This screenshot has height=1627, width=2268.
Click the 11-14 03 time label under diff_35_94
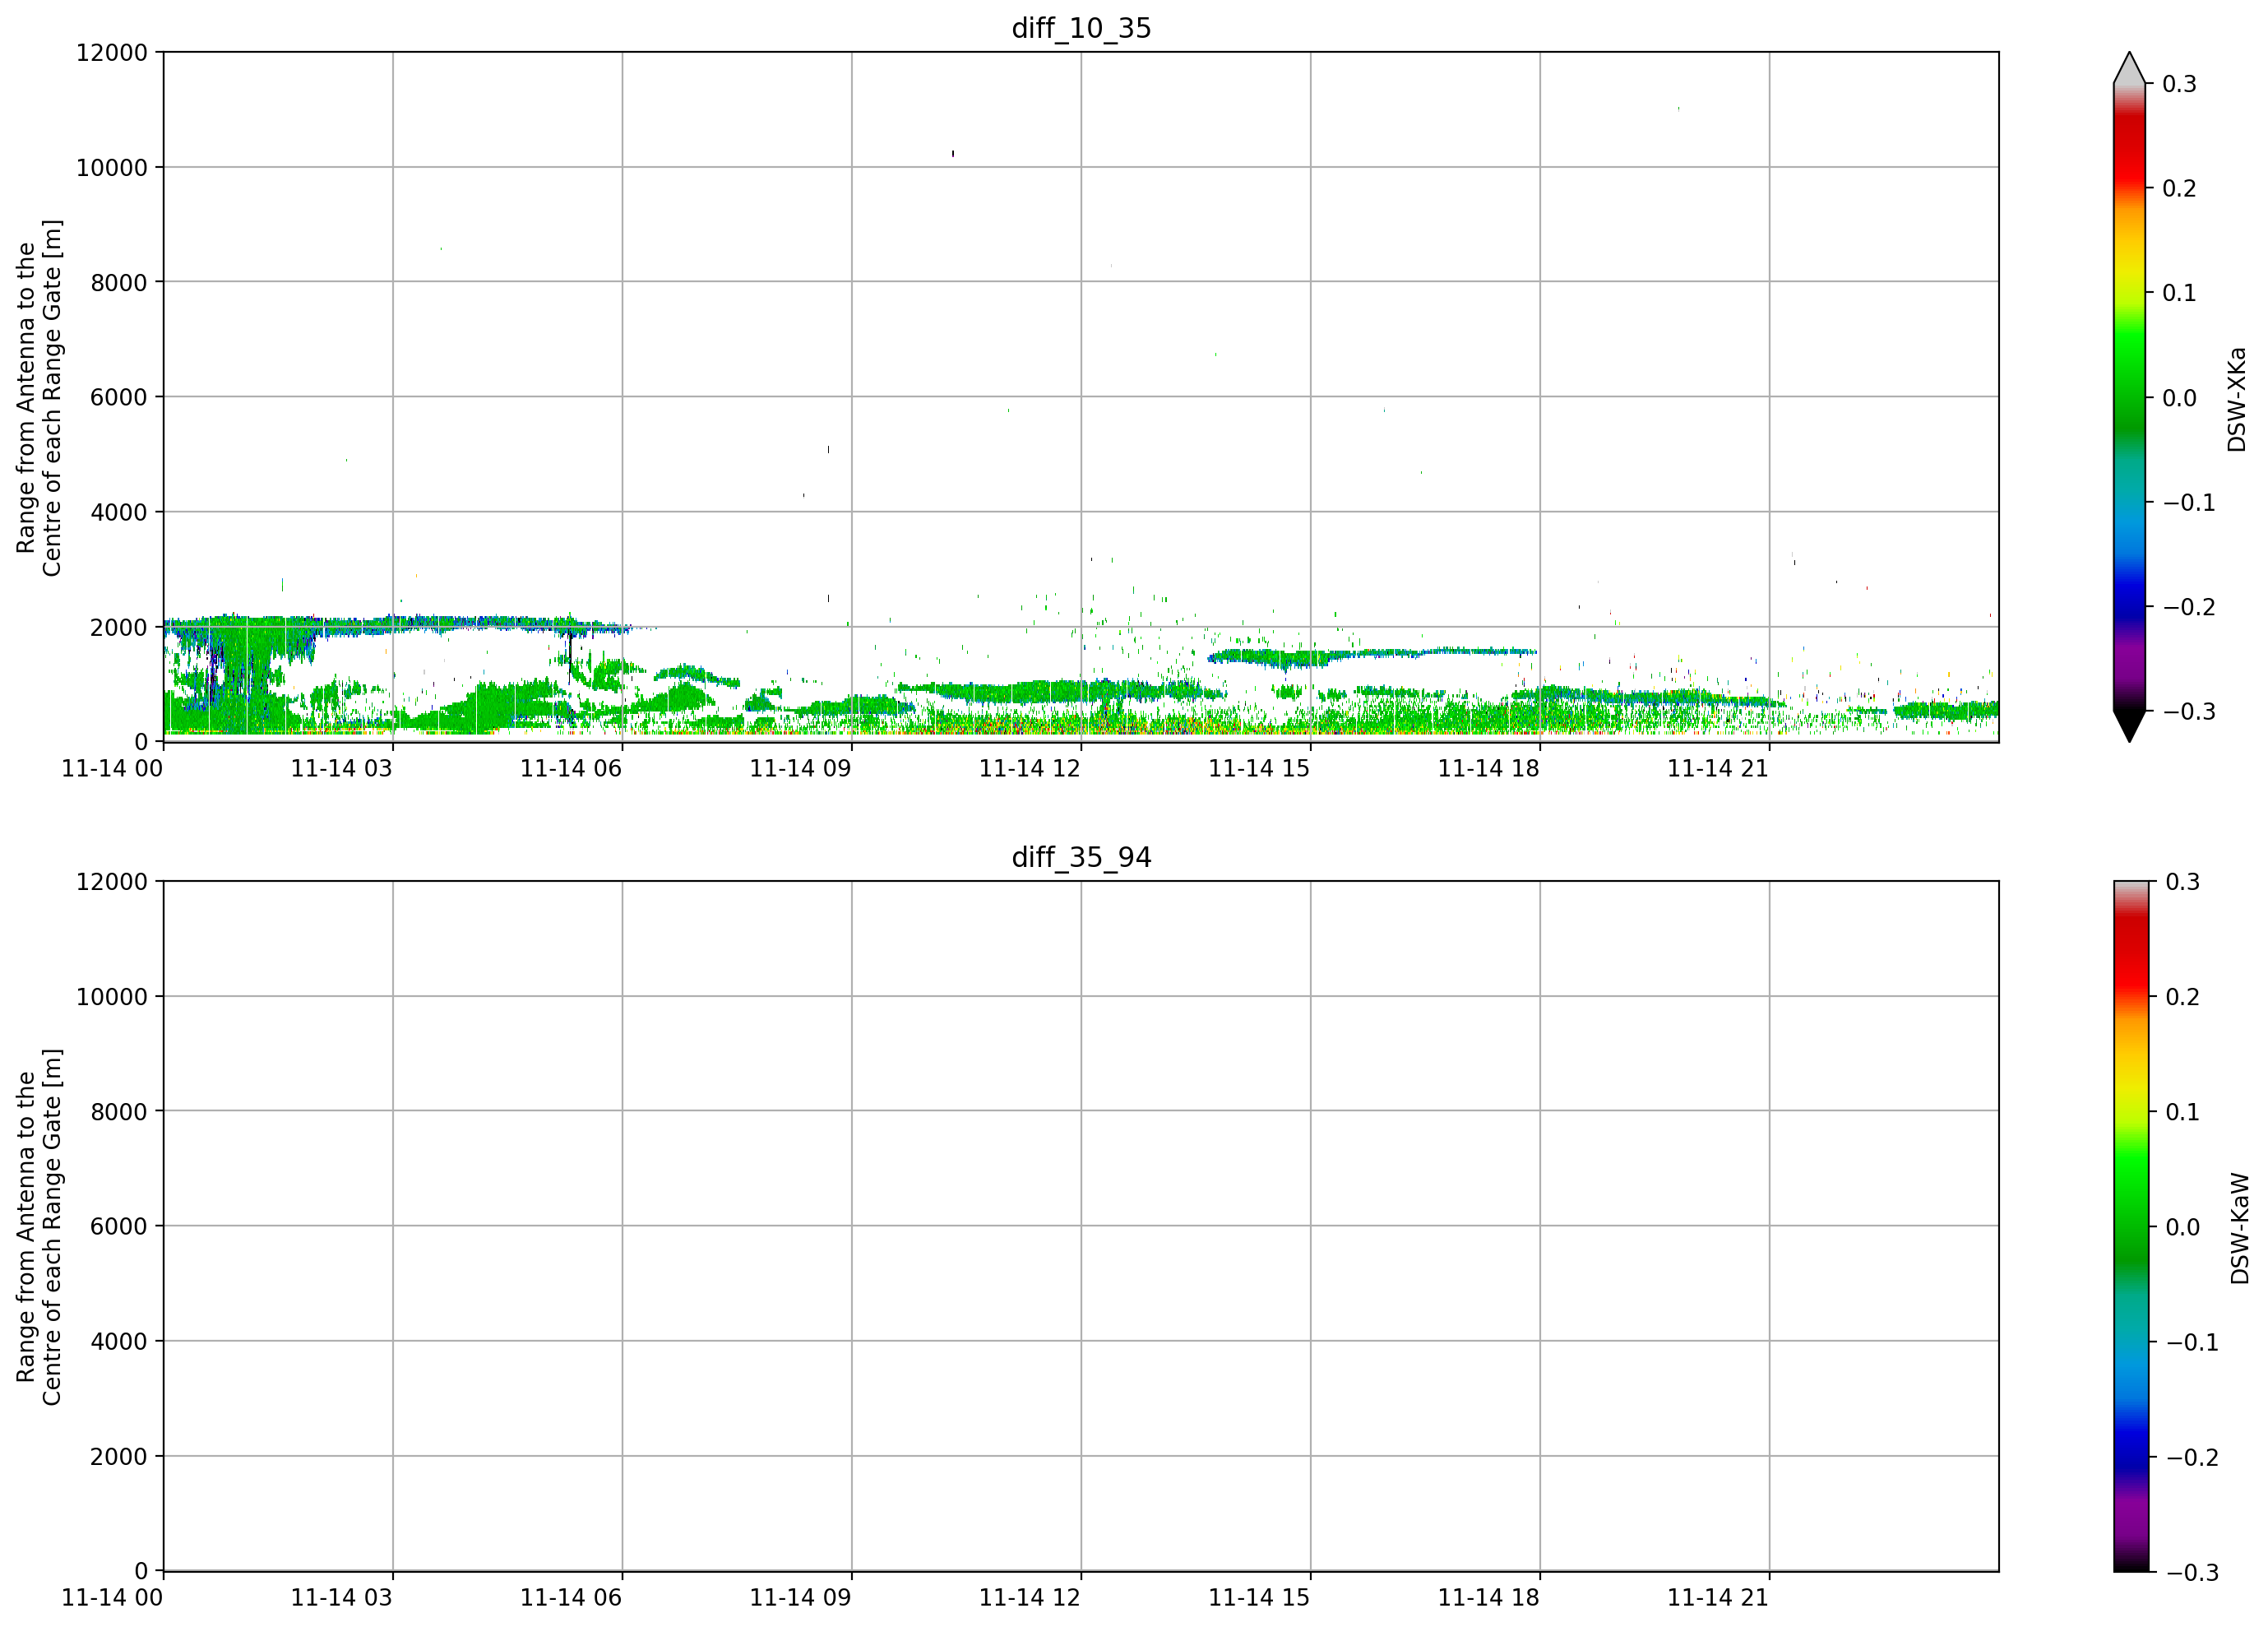pos(341,1597)
